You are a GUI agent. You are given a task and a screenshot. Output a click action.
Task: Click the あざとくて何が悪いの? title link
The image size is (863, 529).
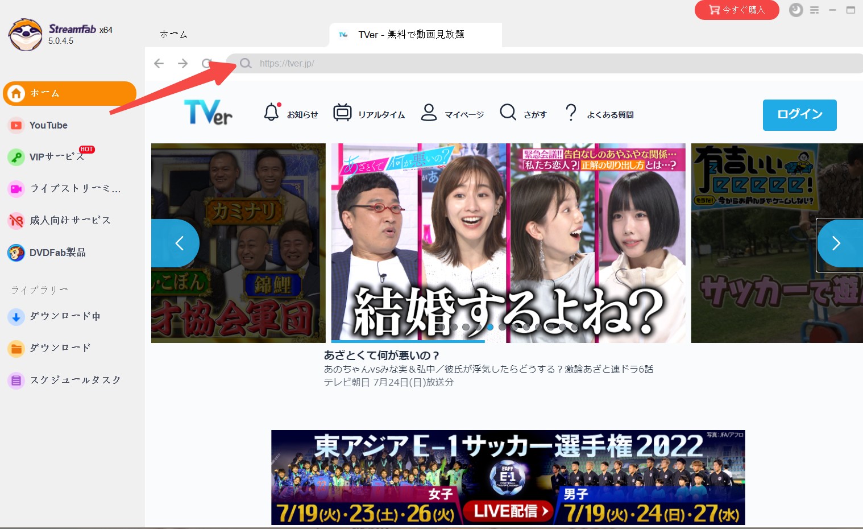coord(382,356)
